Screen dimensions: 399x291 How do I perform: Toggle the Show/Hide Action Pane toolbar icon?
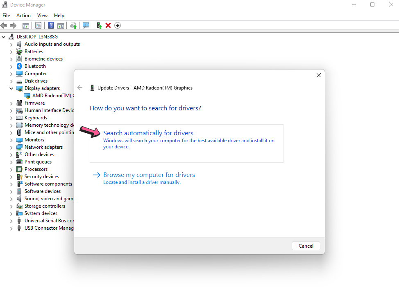(61, 25)
